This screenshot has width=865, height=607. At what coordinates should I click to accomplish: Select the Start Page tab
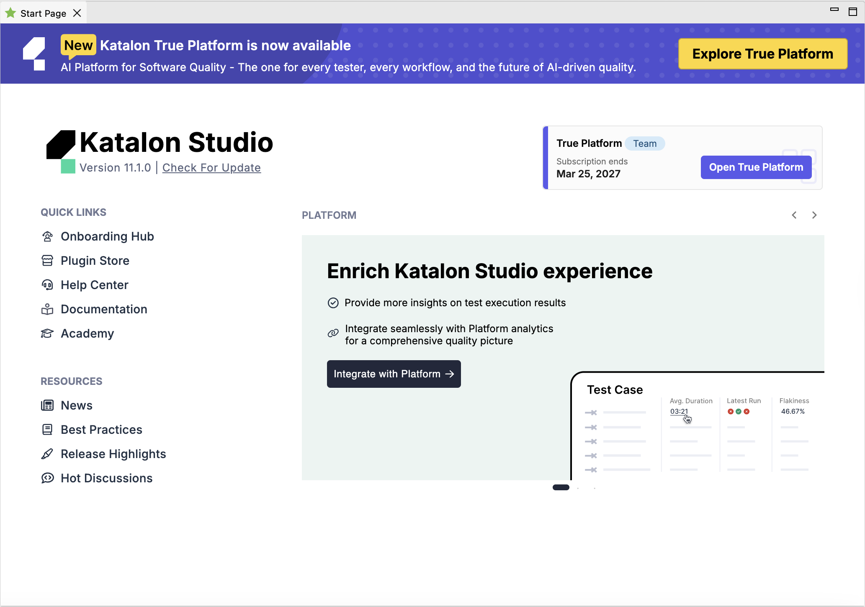tap(43, 13)
